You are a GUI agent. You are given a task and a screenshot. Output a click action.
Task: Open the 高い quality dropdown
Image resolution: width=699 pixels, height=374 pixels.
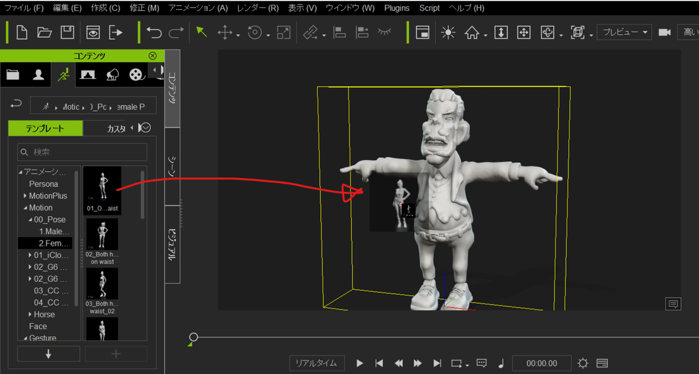[688, 33]
